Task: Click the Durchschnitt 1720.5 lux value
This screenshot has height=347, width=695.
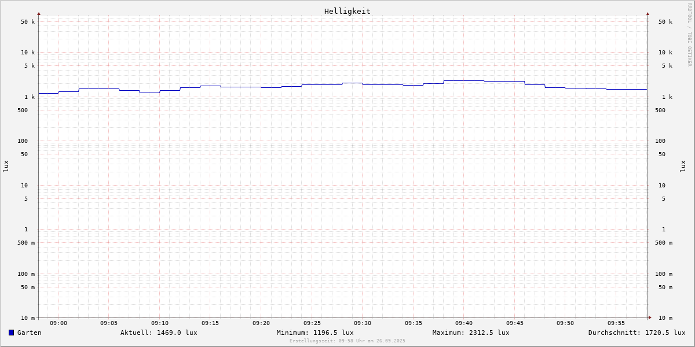Action: (637, 333)
